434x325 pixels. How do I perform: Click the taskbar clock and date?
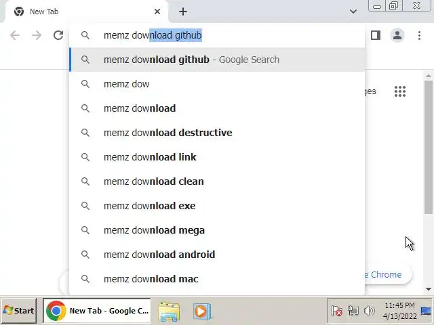[399, 311]
